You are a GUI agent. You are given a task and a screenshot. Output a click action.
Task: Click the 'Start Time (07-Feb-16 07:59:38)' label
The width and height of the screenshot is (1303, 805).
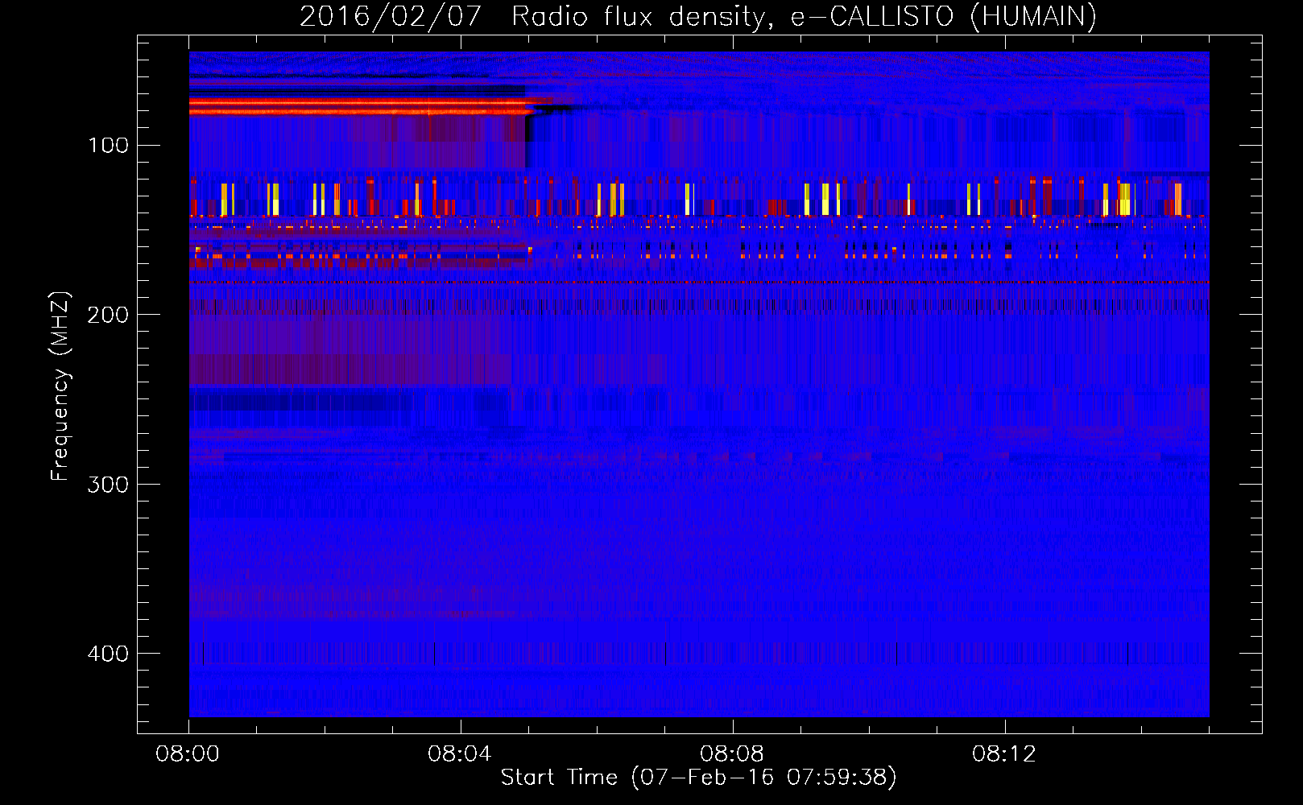click(x=698, y=778)
